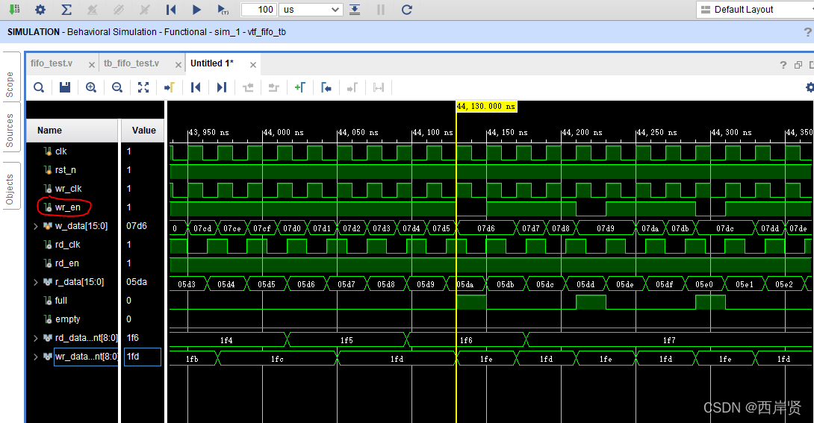Run for specified time play icon
This screenshot has width=814, height=423.
coord(223,10)
